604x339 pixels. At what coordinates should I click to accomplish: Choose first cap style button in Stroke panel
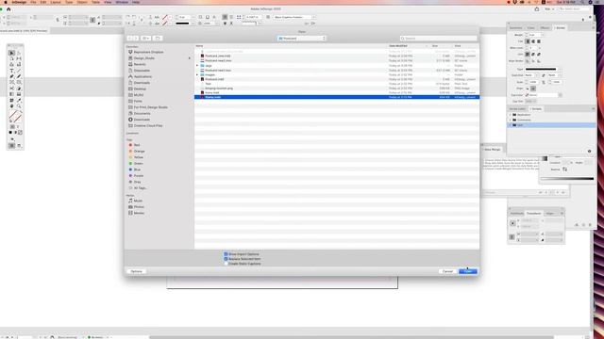(528, 41)
